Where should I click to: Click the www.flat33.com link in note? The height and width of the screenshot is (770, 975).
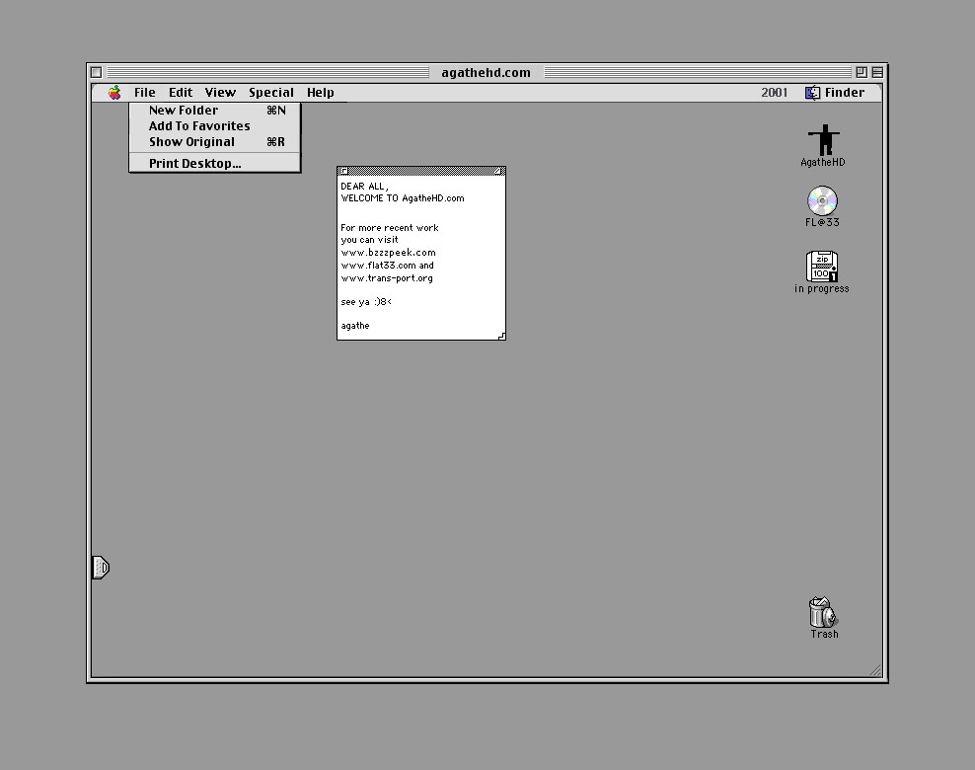pos(378,266)
